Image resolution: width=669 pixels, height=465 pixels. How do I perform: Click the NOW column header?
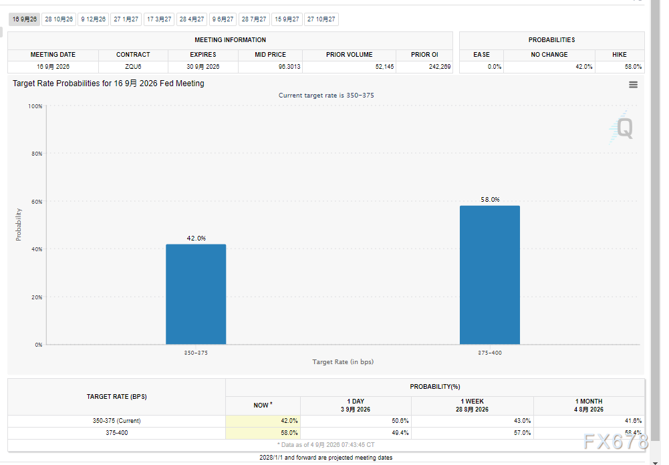tap(263, 406)
